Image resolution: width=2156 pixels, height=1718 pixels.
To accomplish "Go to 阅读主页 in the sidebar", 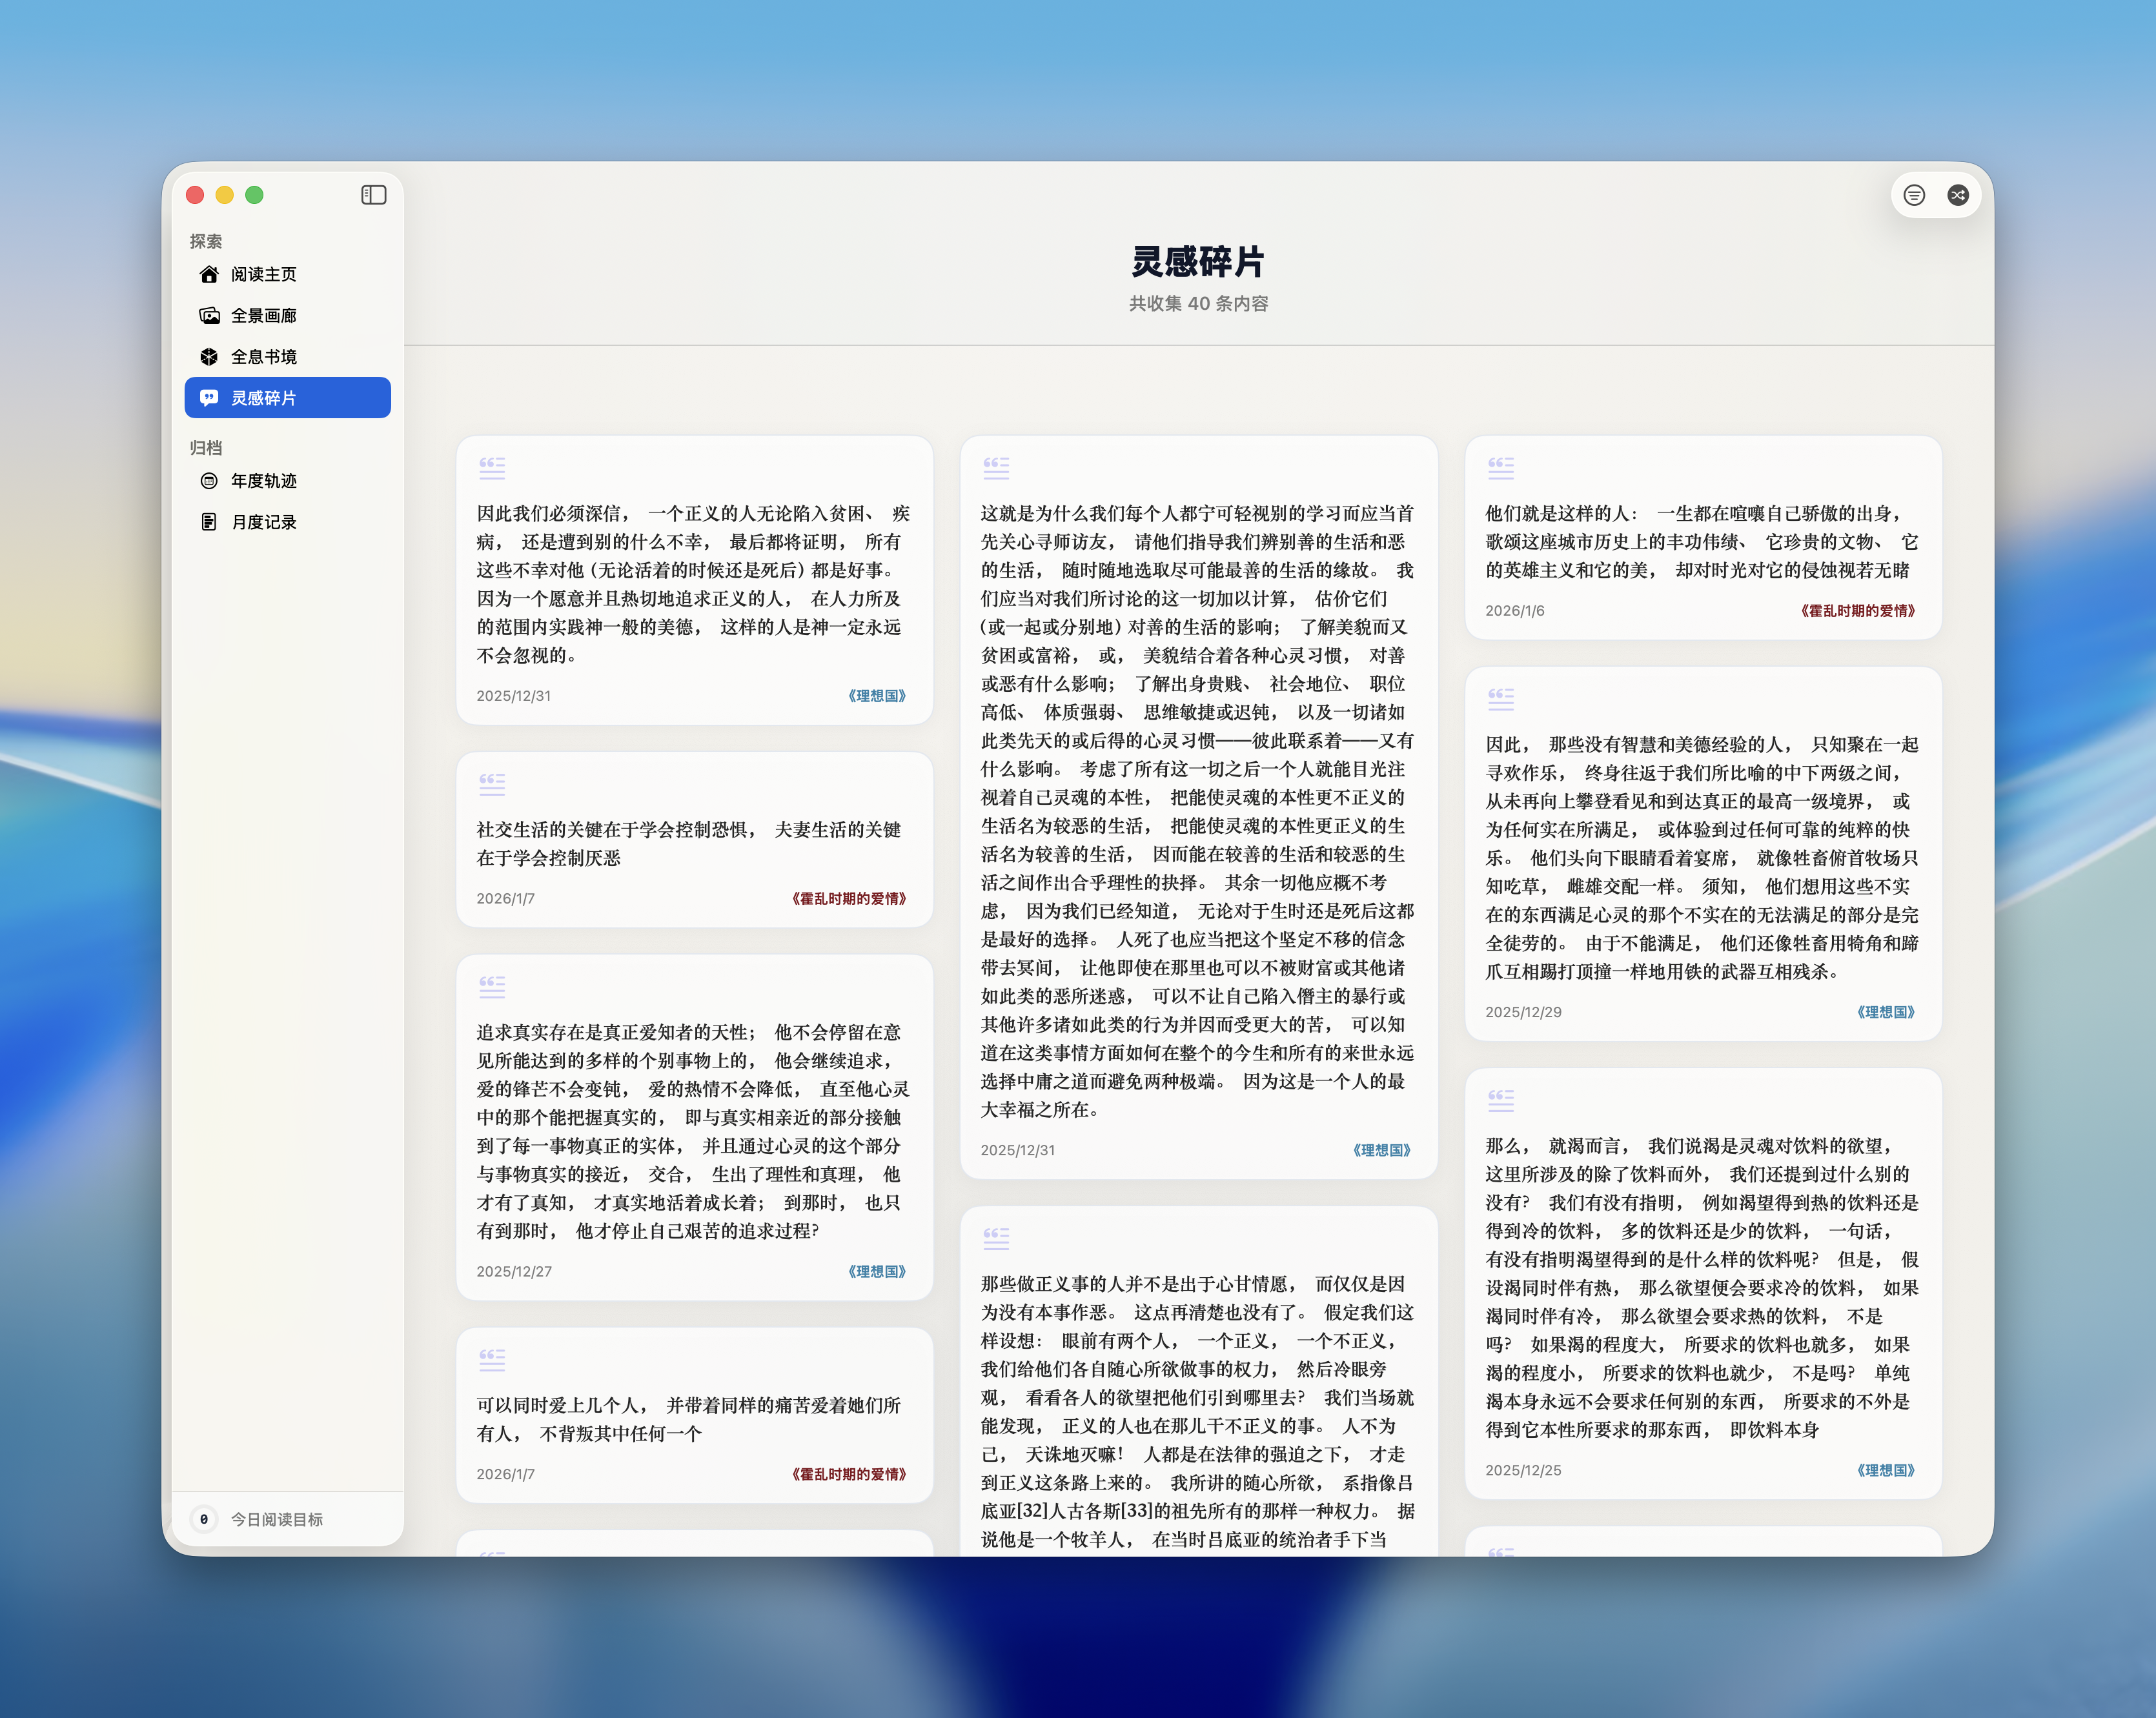I will tap(288, 274).
